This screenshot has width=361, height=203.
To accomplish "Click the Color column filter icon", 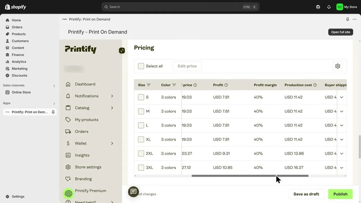I will pyautogui.click(x=174, y=85).
